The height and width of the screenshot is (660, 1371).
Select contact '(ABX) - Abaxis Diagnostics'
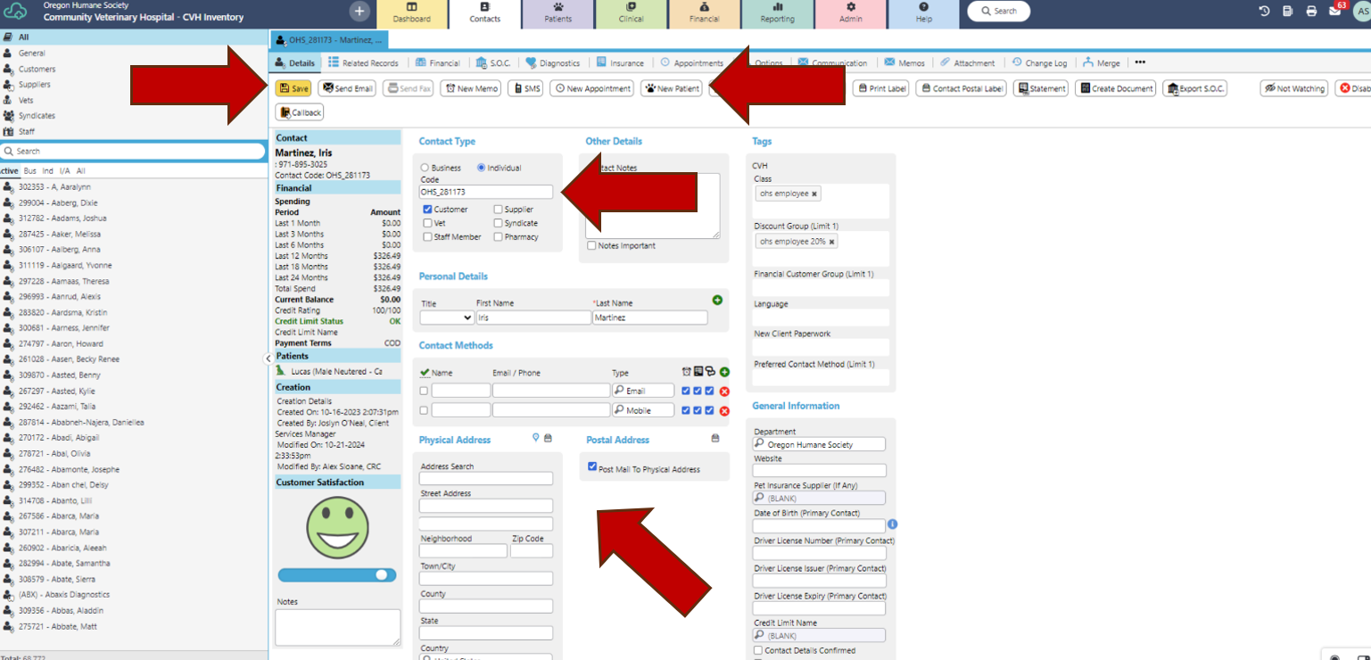pyautogui.click(x=64, y=595)
